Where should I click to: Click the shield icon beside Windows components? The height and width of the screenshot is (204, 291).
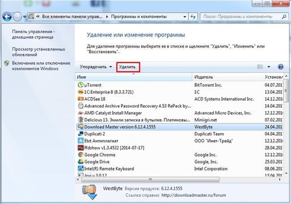click(x=7, y=63)
